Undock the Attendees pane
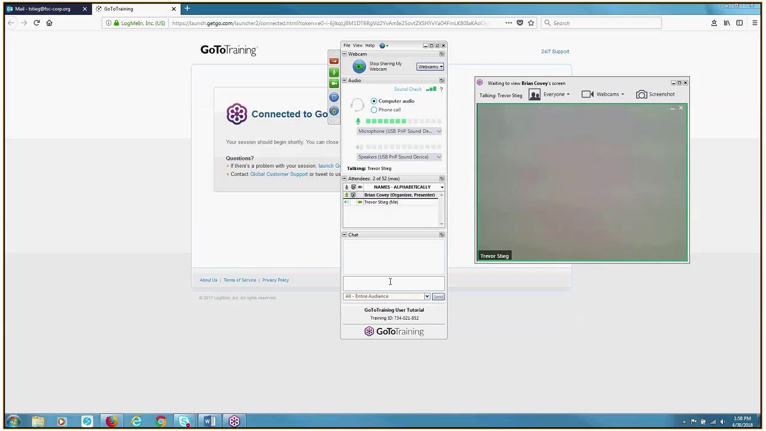Screen dimensions: 766x431 (x=442, y=178)
